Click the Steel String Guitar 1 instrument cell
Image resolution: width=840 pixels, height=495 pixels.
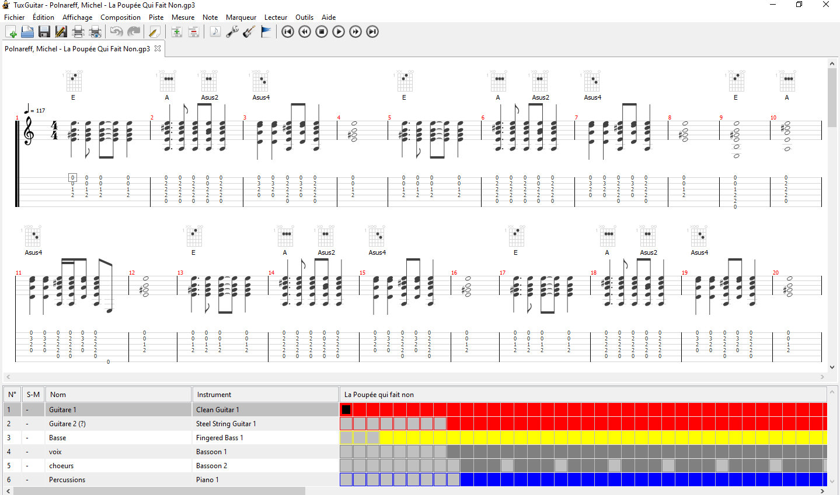tap(266, 424)
